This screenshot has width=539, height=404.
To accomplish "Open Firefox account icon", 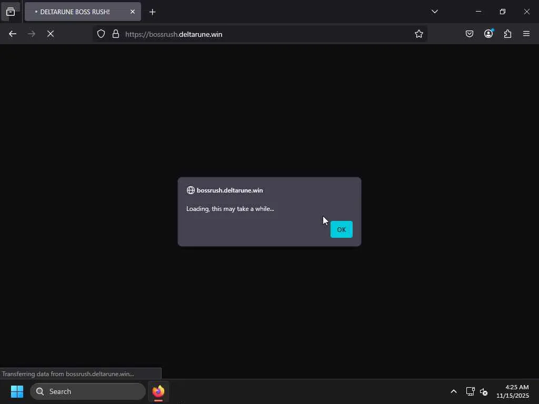I will pyautogui.click(x=488, y=34).
